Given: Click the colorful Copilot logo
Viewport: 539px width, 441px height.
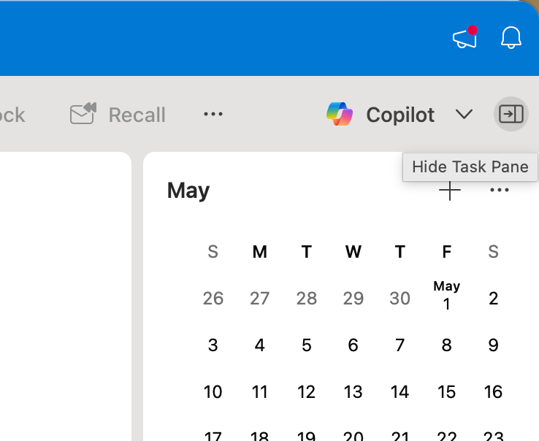Looking at the screenshot, I should point(340,114).
